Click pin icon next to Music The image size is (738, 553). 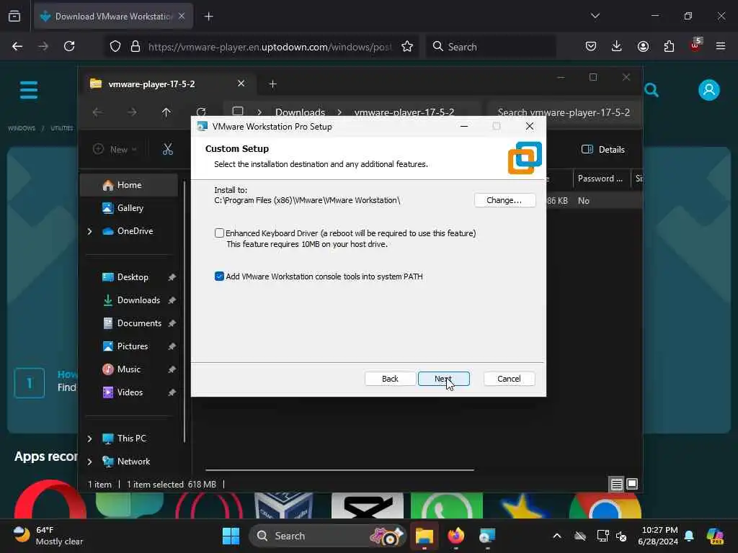[x=172, y=369]
